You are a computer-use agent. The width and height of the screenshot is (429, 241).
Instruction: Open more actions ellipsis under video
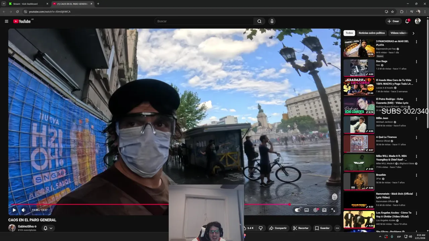337,228
